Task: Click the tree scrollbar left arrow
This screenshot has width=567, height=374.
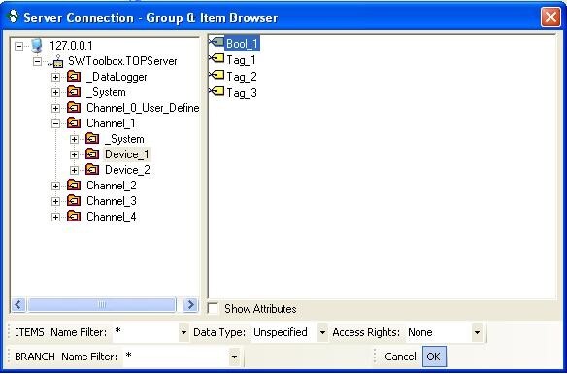Action: click(18, 305)
